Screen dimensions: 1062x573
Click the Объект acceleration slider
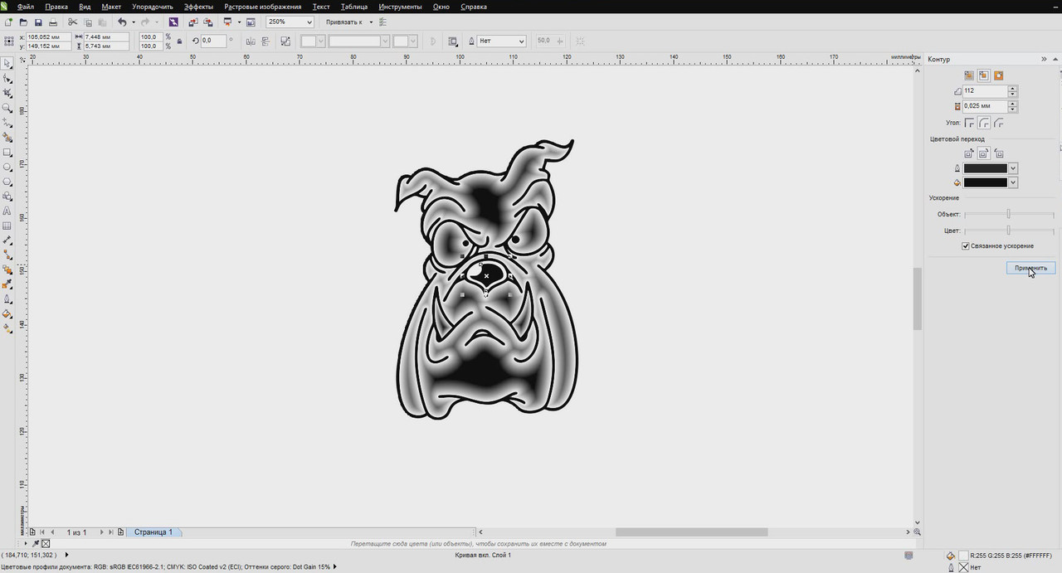(x=1009, y=215)
